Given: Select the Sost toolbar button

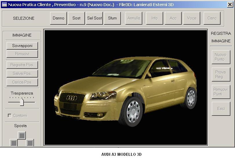Looking at the screenshot, I should coord(76,18).
